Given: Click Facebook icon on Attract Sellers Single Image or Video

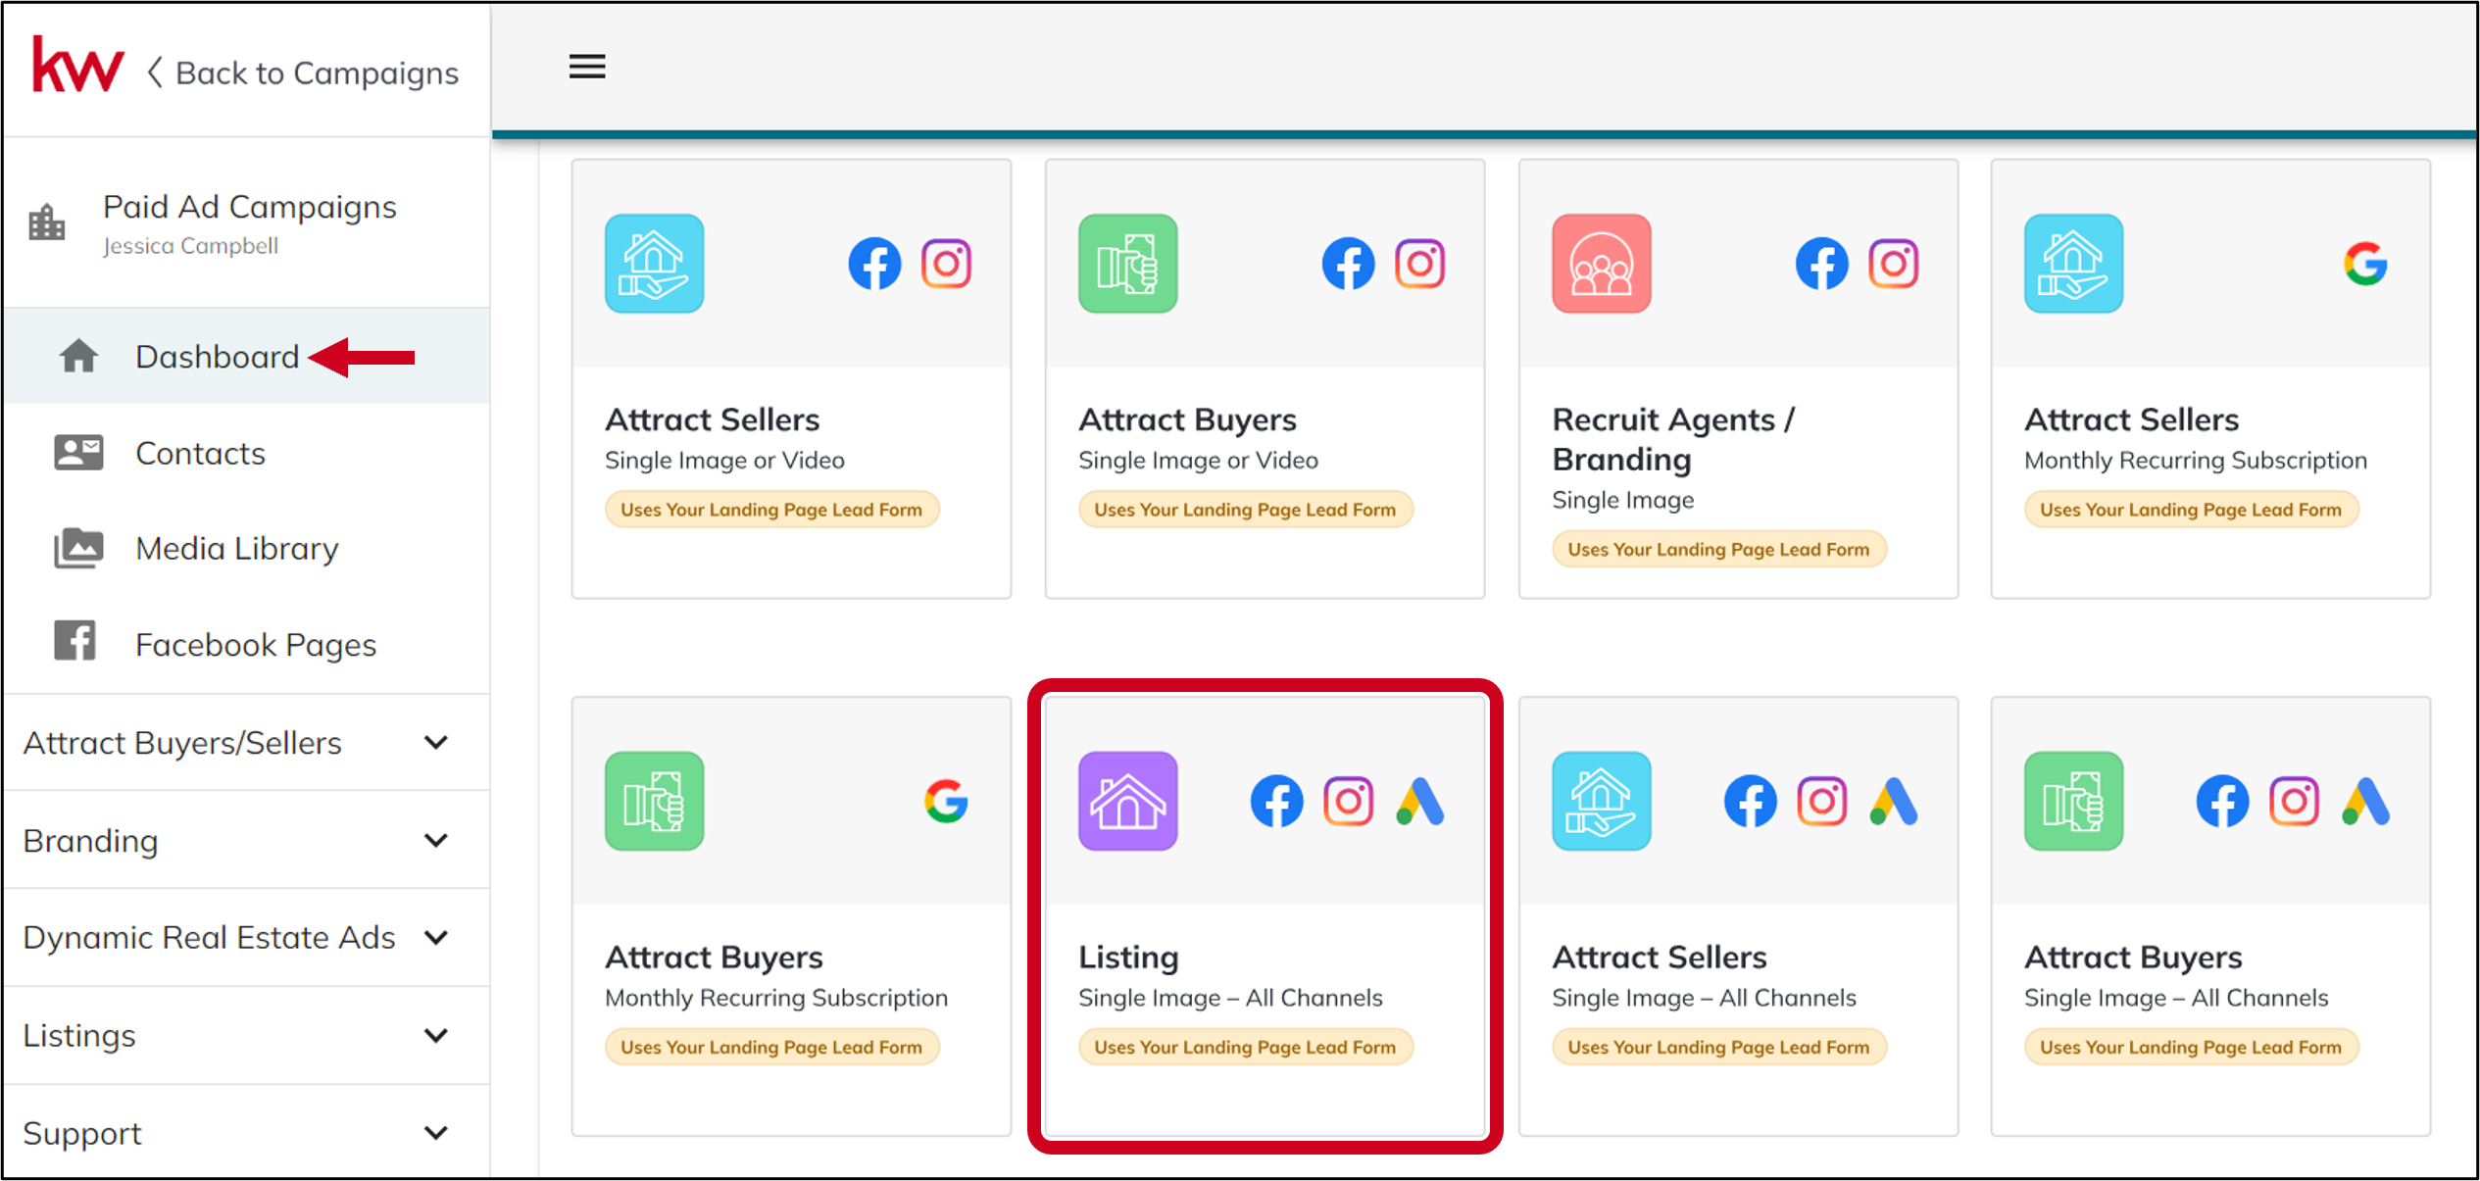Looking at the screenshot, I should click(x=874, y=264).
